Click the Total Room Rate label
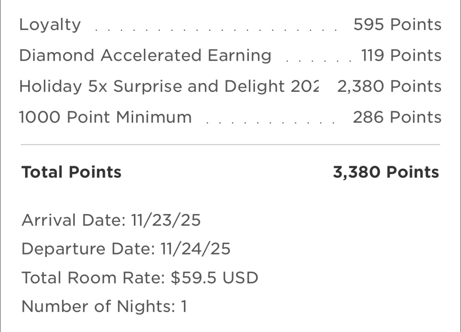Screen dimensions: 461x332 (93, 278)
